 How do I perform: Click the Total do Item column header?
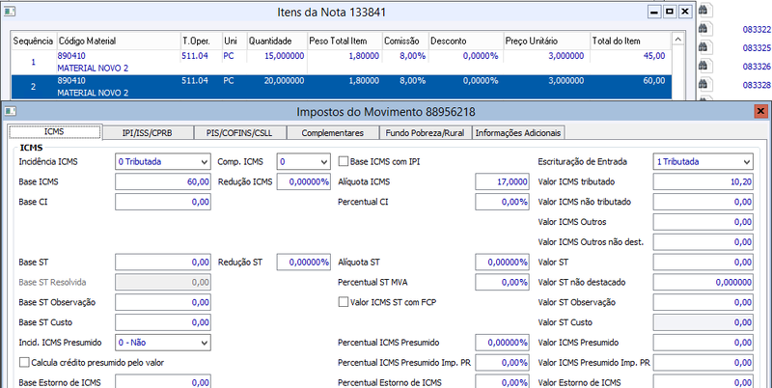point(630,42)
